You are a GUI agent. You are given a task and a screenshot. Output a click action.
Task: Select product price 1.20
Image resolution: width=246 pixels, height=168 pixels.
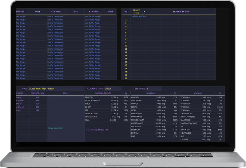pyautogui.click(x=38, y=104)
